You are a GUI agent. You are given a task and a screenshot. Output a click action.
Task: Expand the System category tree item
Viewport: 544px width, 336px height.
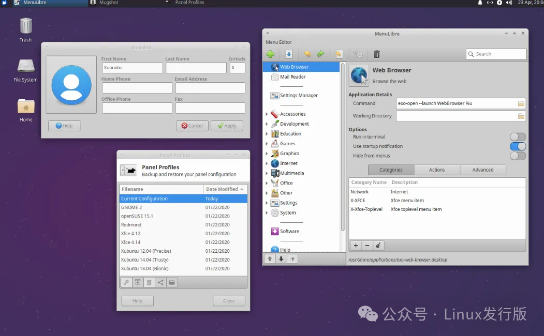click(x=267, y=213)
